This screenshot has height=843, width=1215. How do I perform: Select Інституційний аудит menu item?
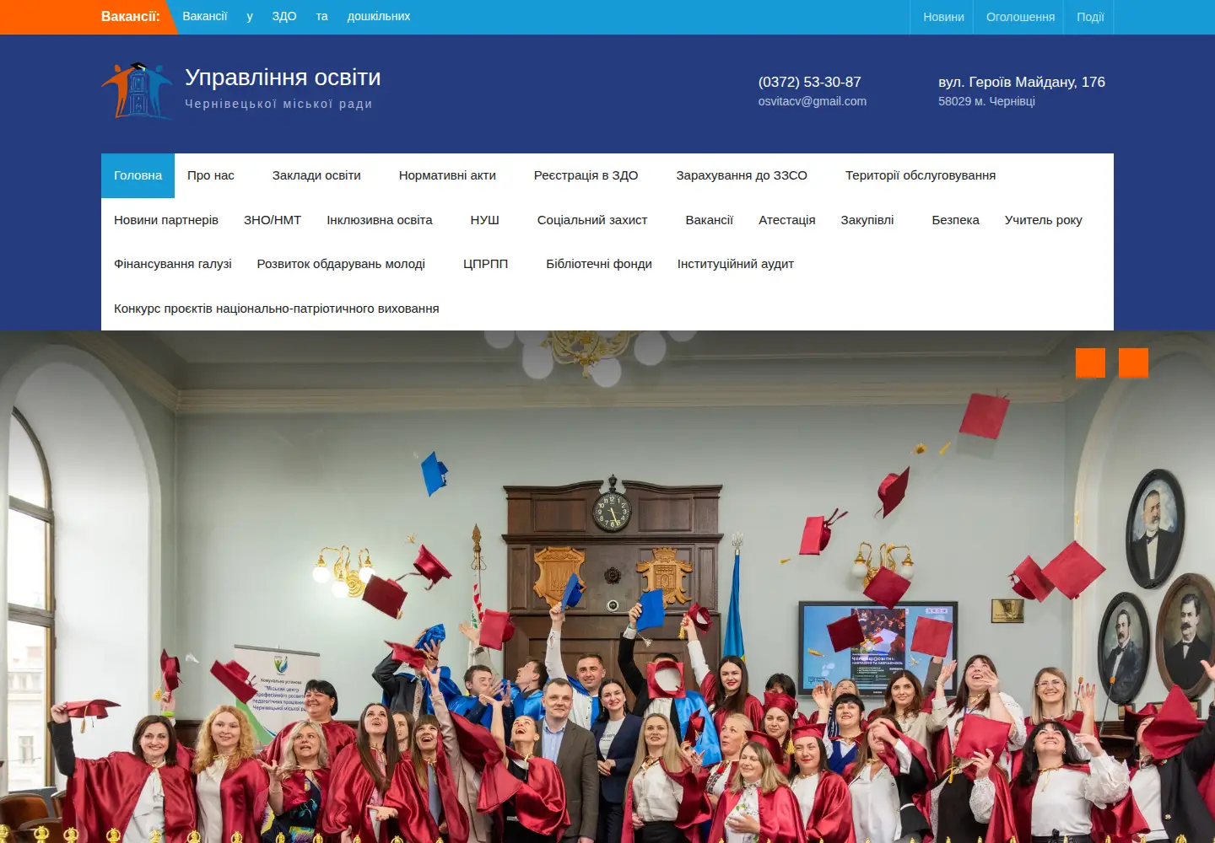(736, 264)
